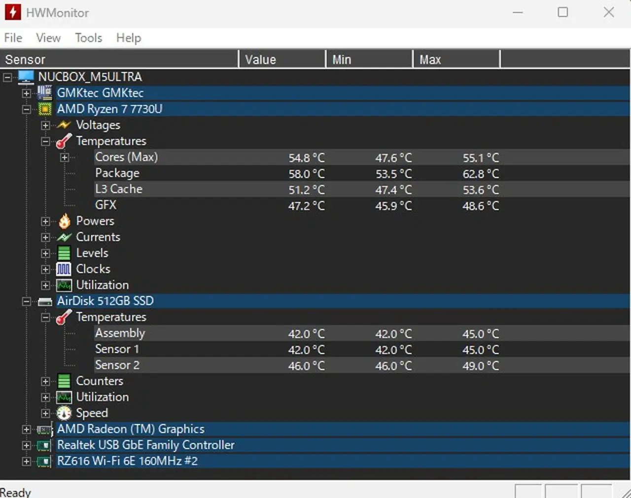Image resolution: width=631 pixels, height=498 pixels.
Task: Click the Clocks waveform icon
Action: coord(64,269)
